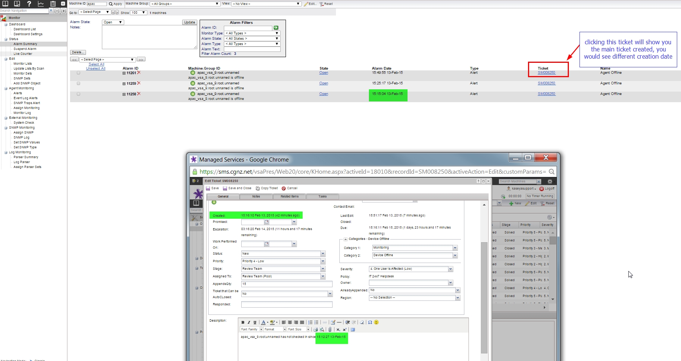Insert special character omega symbol

coord(370,322)
